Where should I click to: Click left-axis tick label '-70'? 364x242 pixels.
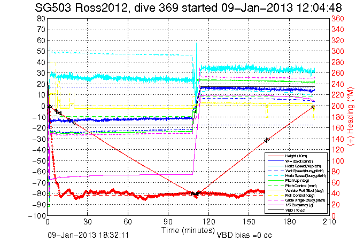coord(38,183)
